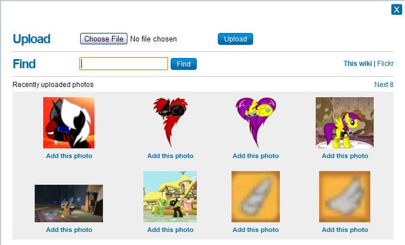Click the Find button
Image resolution: width=405 pixels, height=245 pixels.
click(x=184, y=64)
